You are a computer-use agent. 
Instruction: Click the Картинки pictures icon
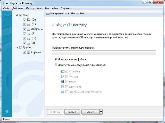coord(63,71)
